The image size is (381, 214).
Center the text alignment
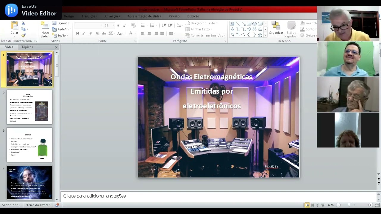pyautogui.click(x=149, y=33)
